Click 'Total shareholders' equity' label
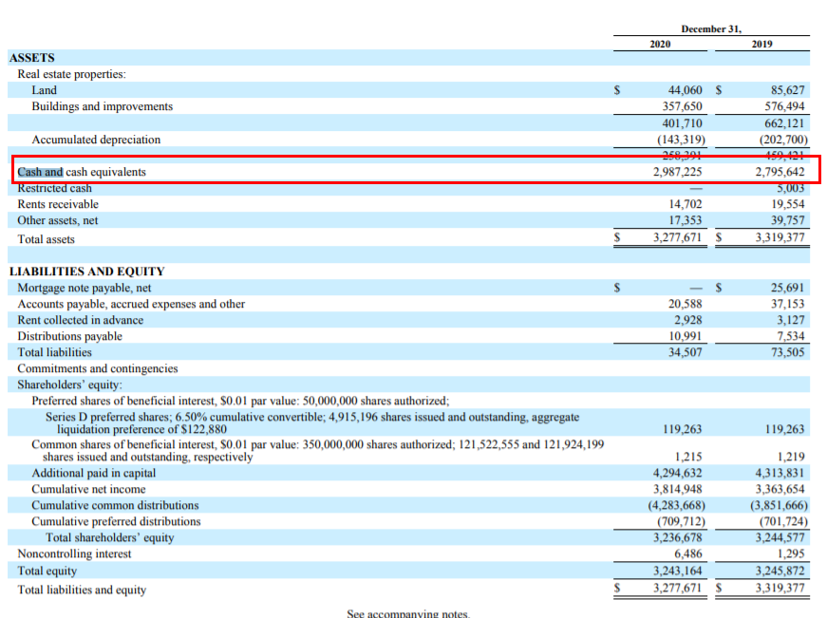Image resolution: width=827 pixels, height=618 pixels. tap(110, 538)
